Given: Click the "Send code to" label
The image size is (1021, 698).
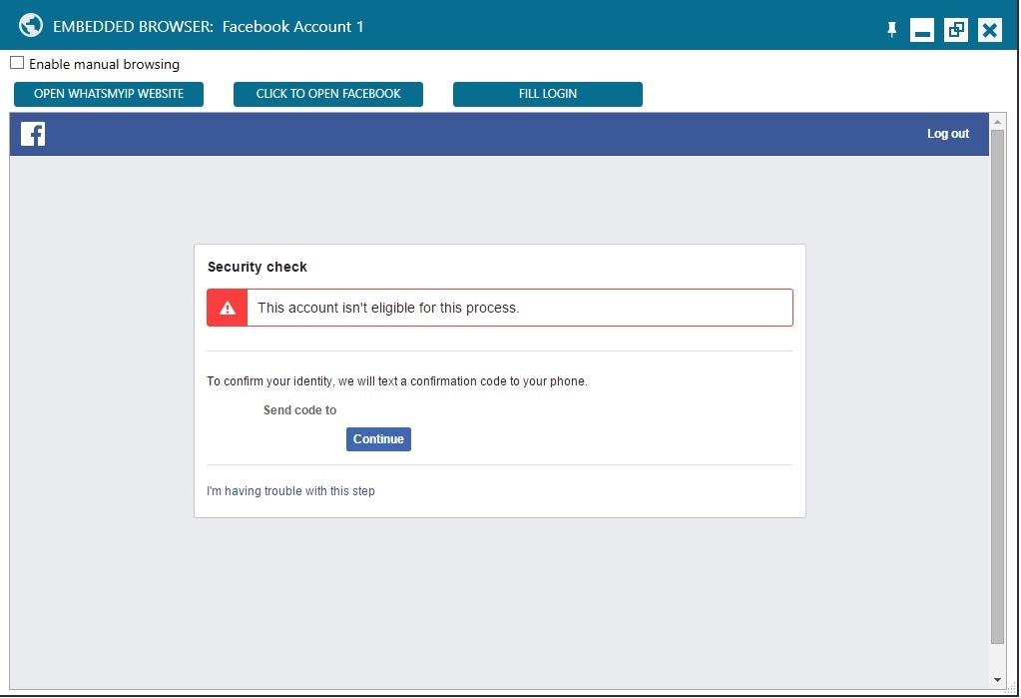Looking at the screenshot, I should (x=299, y=410).
